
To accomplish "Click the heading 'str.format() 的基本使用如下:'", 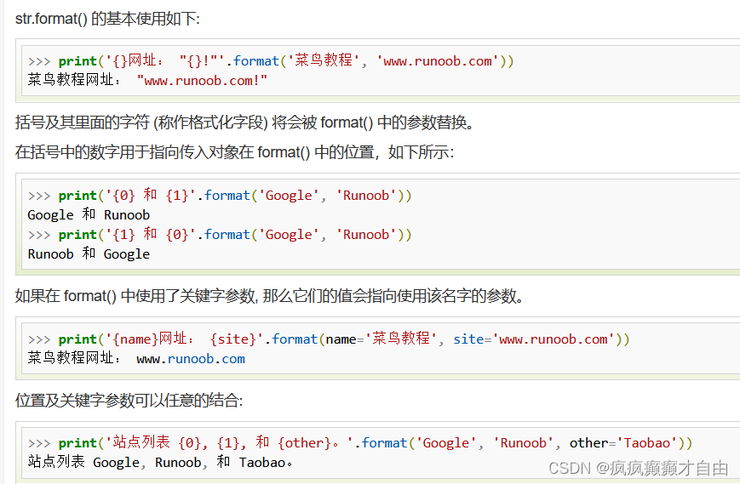I will [x=107, y=19].
